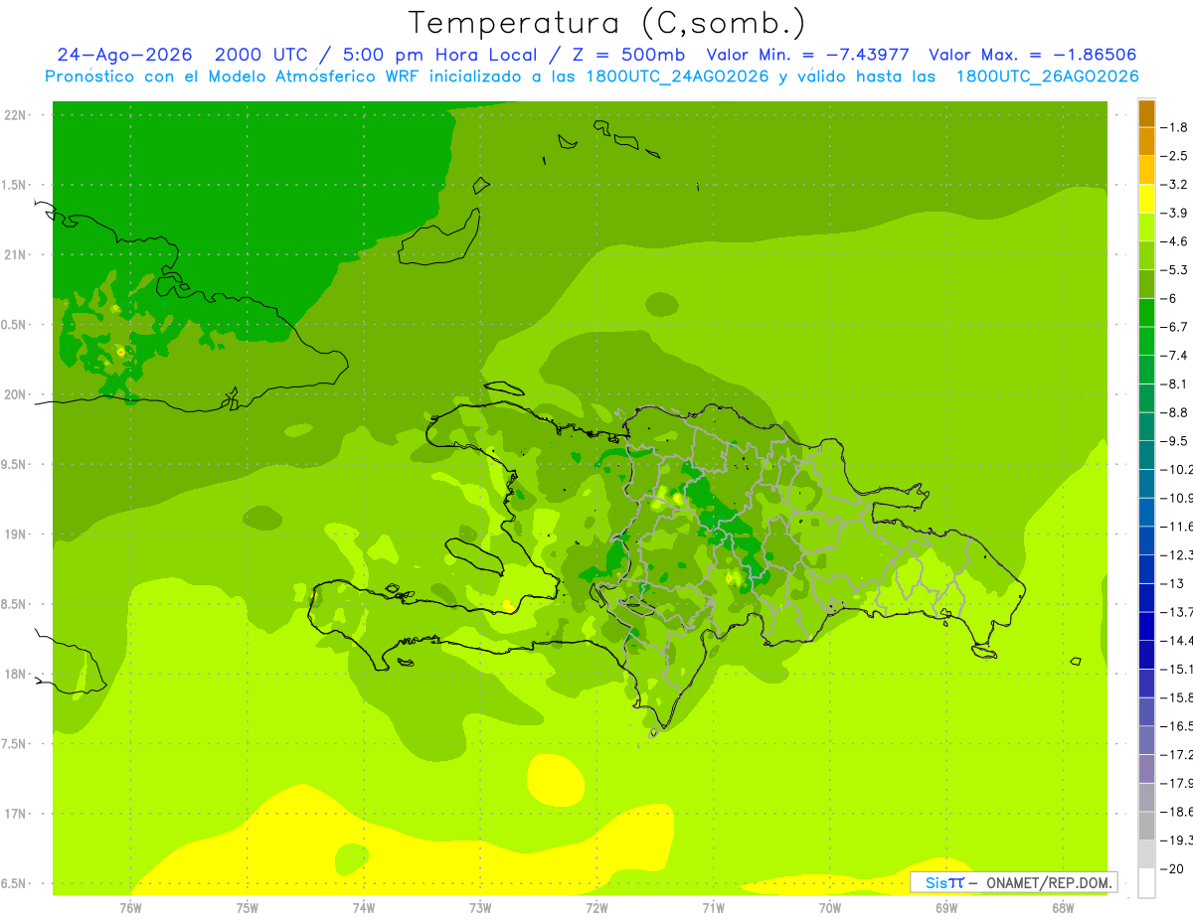Click the "21N" latitude label

coord(16,255)
